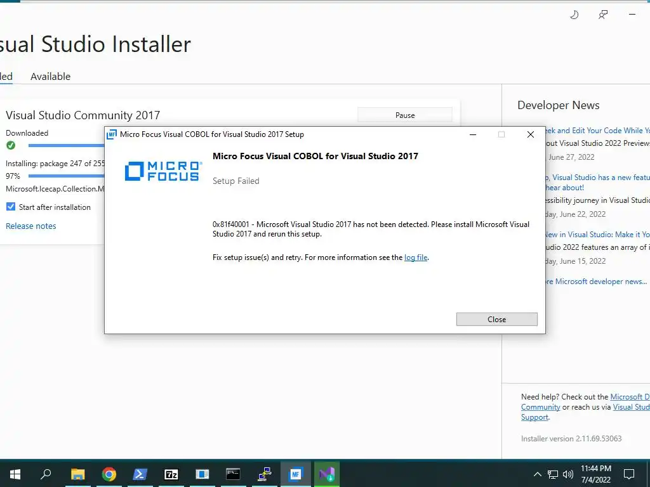Open the blue window app in taskbar

point(202,474)
